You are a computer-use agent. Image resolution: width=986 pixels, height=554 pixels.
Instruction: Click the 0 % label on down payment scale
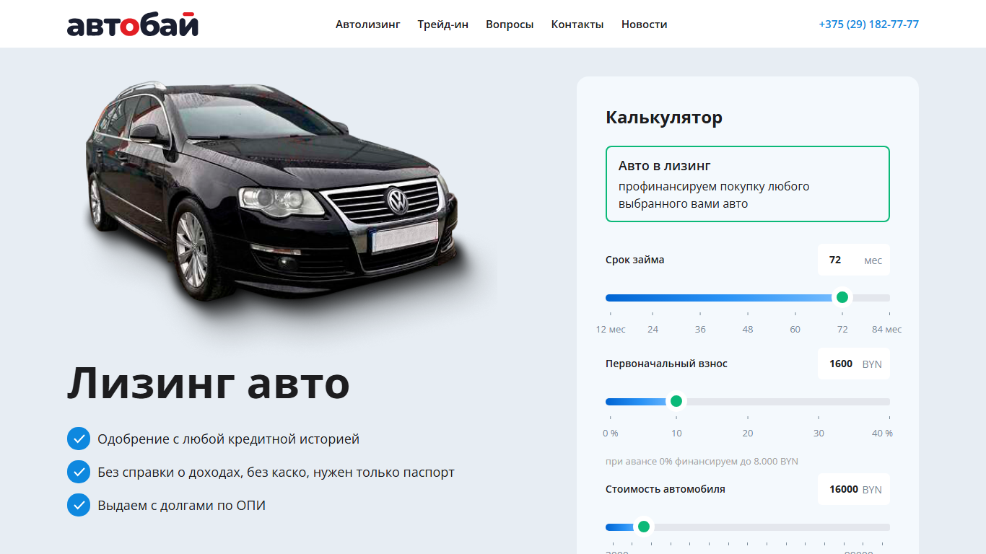pos(611,434)
